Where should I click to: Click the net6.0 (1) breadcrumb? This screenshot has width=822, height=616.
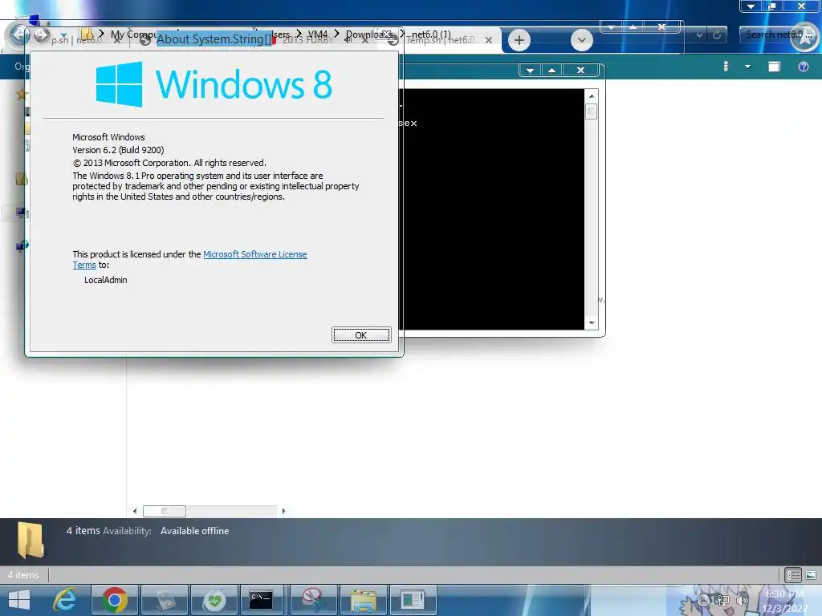[431, 34]
